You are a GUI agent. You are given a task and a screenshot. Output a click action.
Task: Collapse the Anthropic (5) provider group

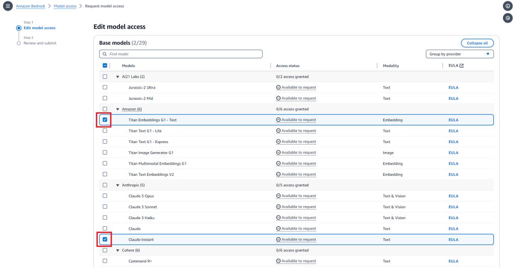(x=117, y=185)
